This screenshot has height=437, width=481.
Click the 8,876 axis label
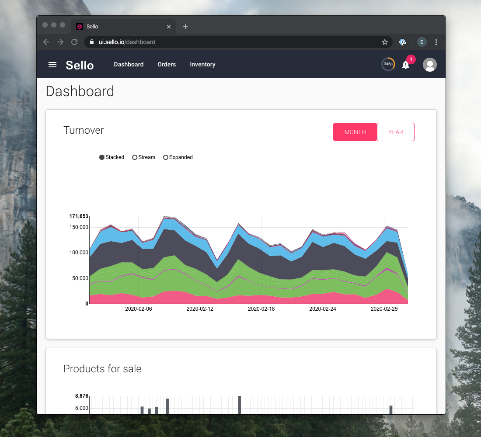(x=82, y=396)
